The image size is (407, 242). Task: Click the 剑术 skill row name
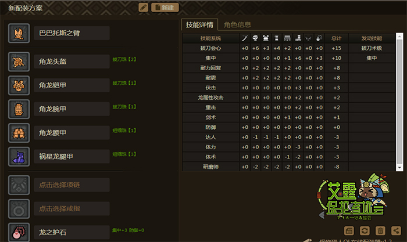tap(210, 117)
